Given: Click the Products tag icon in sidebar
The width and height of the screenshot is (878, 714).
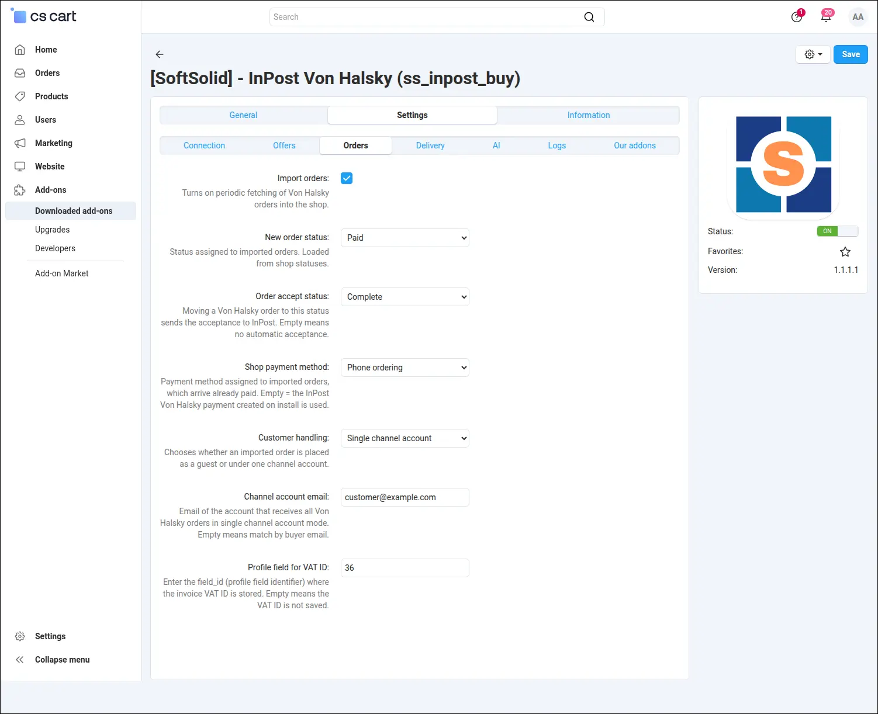Looking at the screenshot, I should [x=20, y=96].
